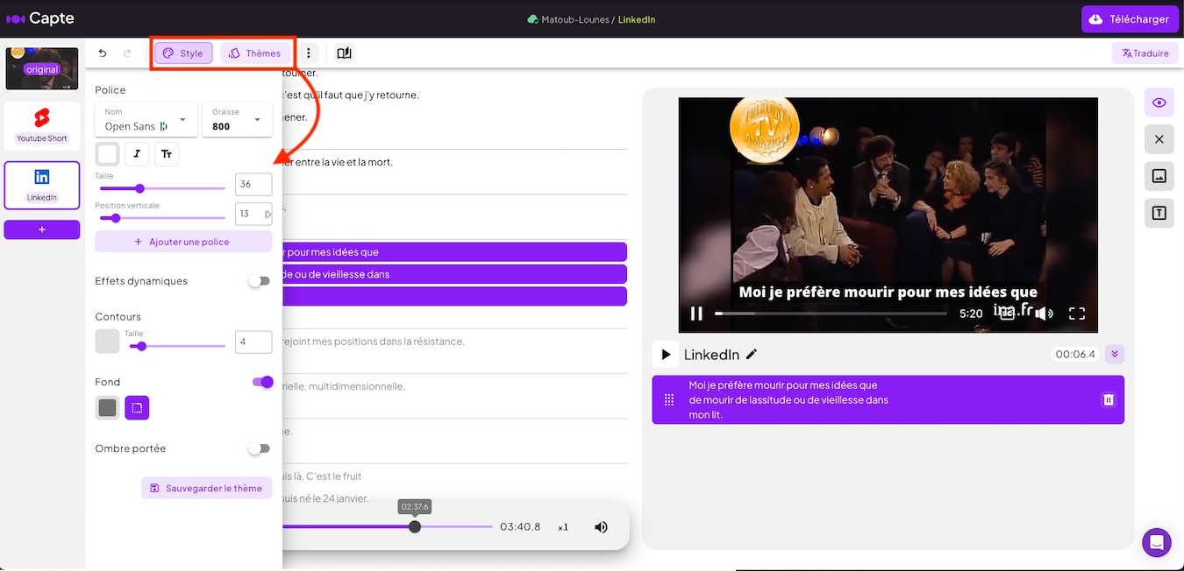Screen dimensions: 1184x571
Task: Open the three-dot more options menu
Action: pyautogui.click(x=308, y=53)
